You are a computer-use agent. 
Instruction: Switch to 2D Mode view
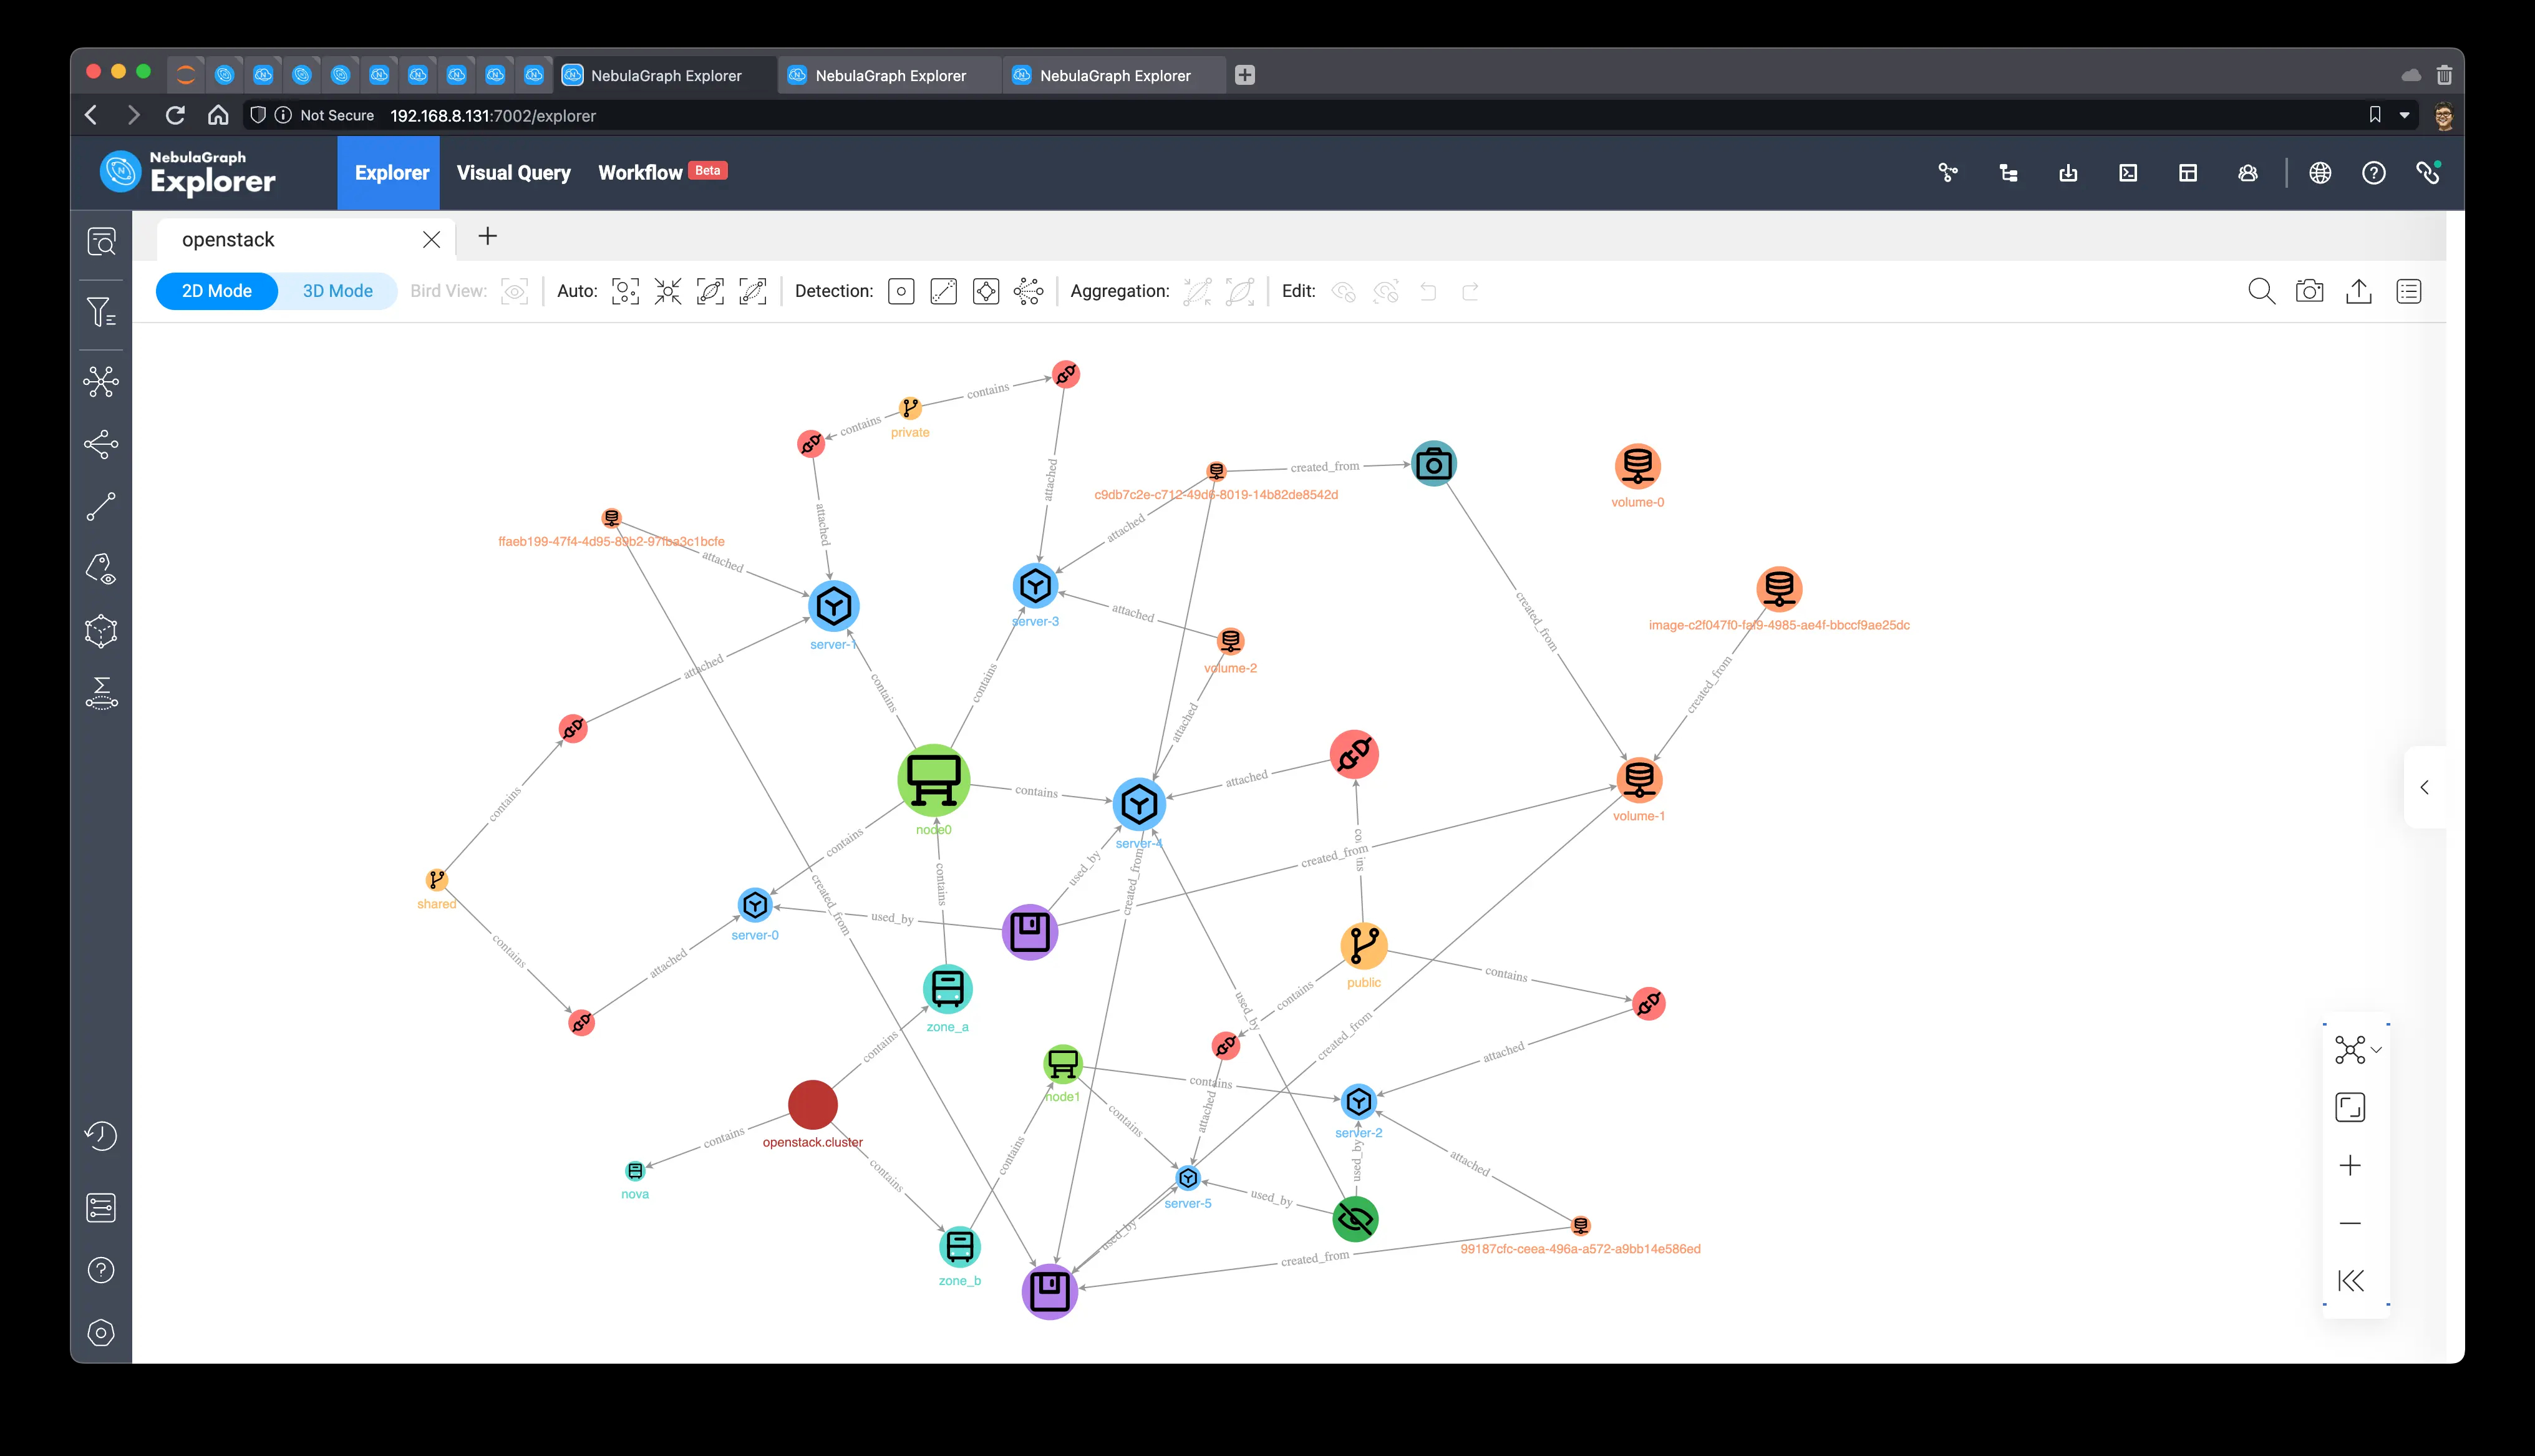(216, 291)
